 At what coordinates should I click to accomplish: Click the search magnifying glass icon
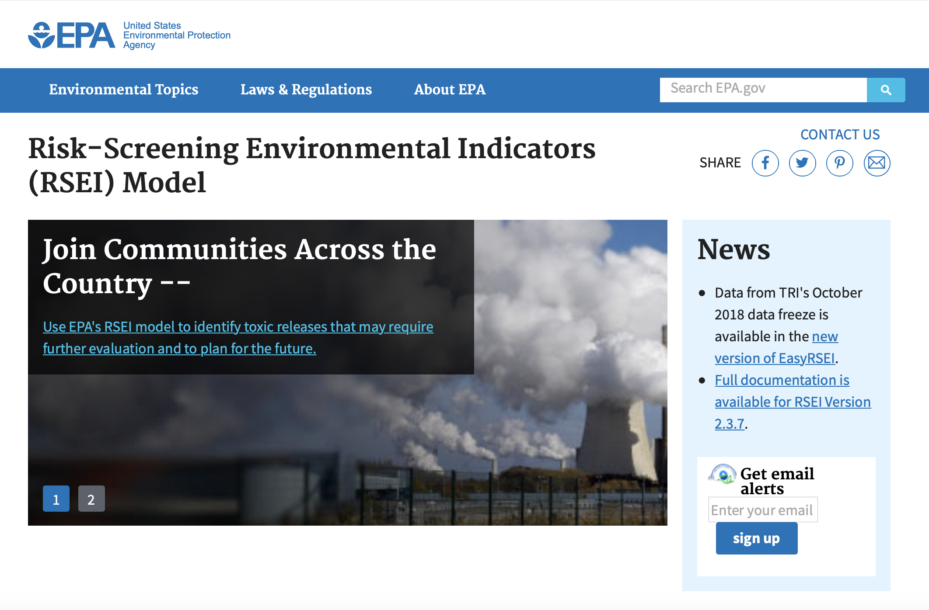click(886, 90)
